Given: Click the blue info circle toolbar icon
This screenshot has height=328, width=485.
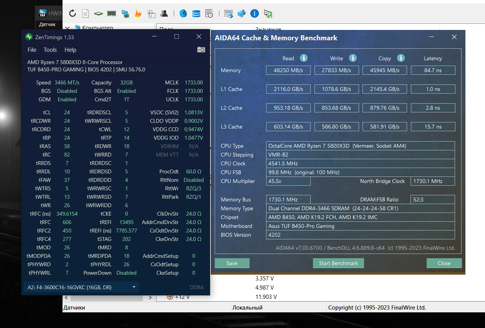Looking at the screenshot, I should point(255,14).
